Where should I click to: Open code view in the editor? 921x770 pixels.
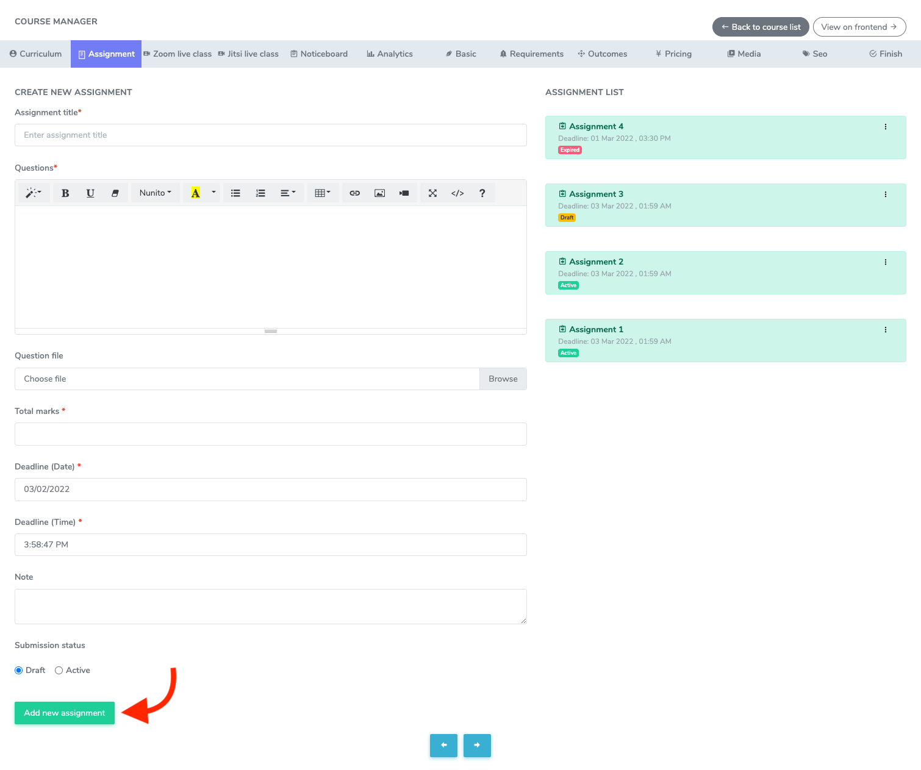(457, 193)
